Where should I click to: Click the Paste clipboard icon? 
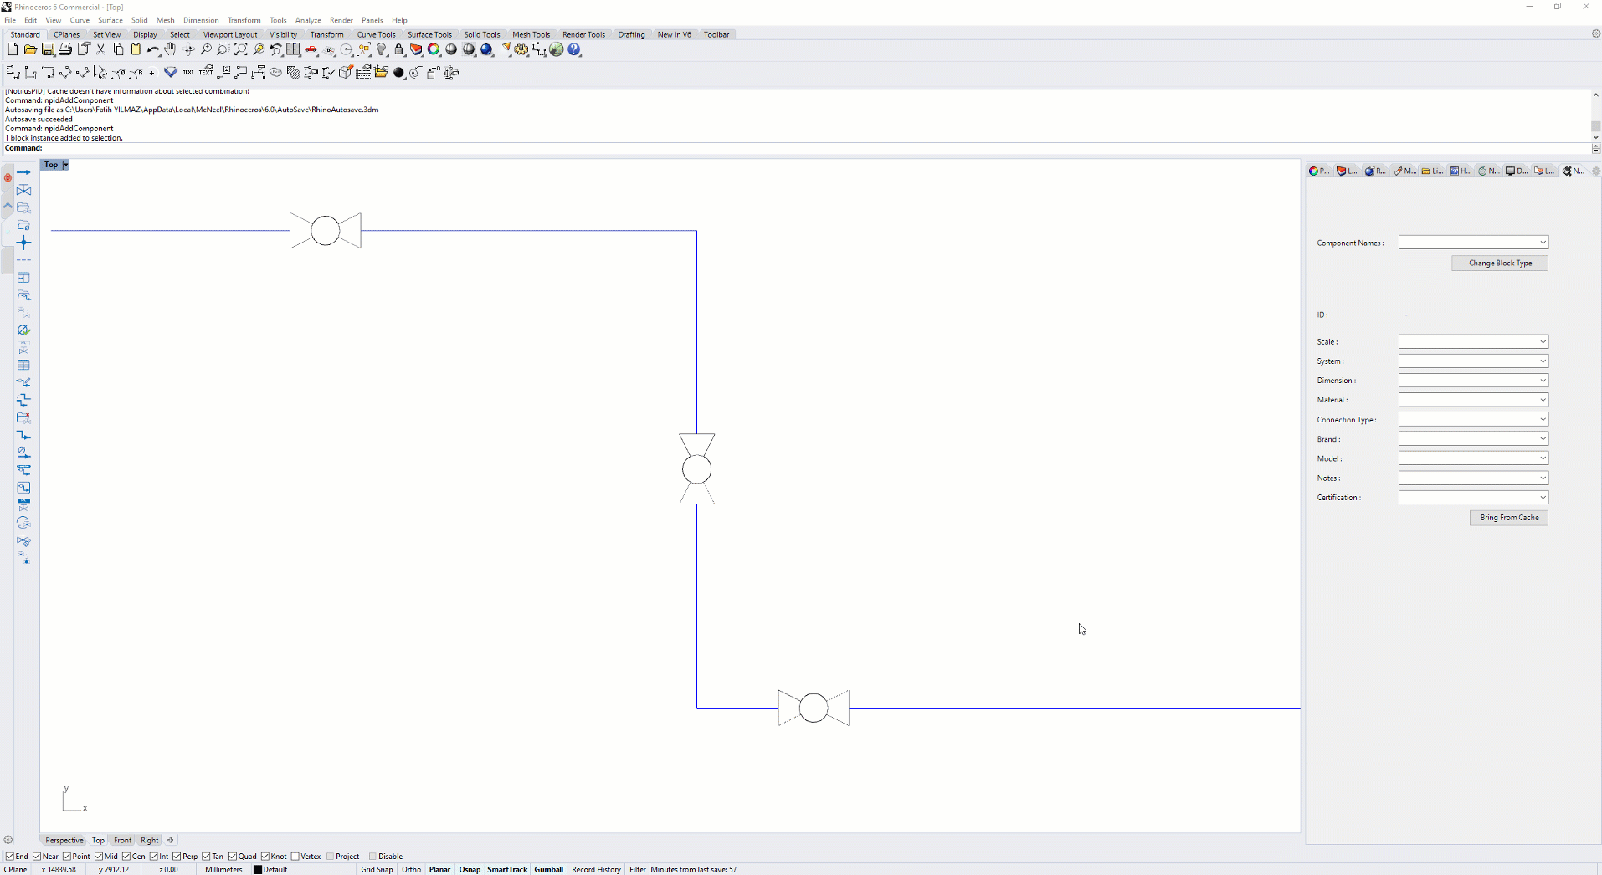tap(136, 50)
